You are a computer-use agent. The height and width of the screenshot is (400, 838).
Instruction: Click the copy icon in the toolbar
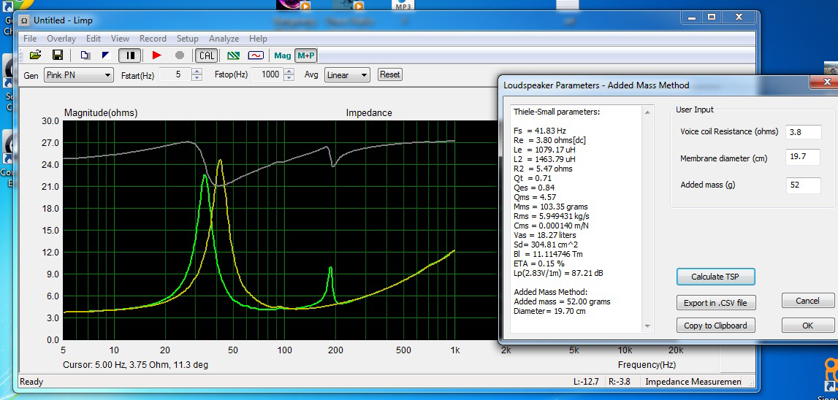[x=85, y=55]
